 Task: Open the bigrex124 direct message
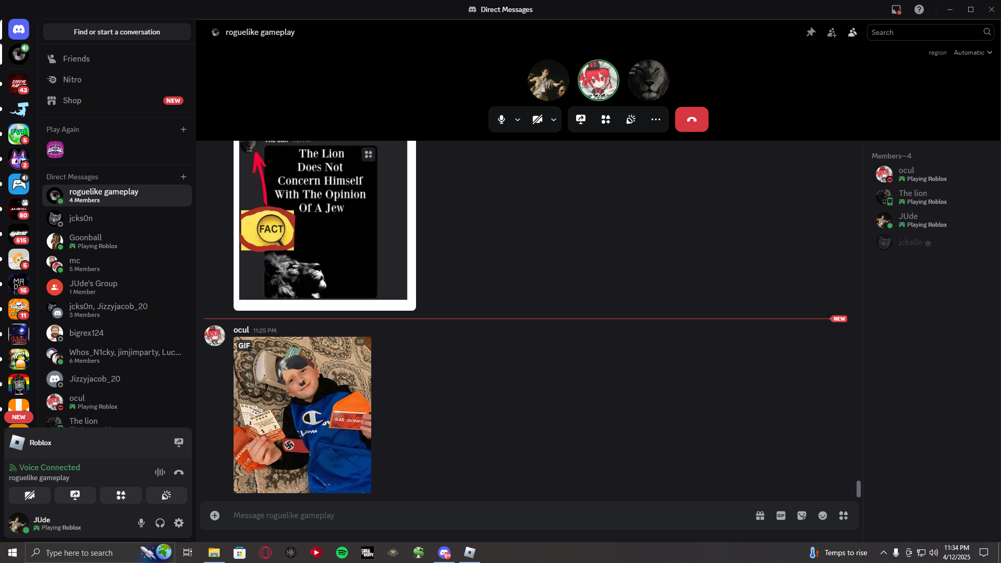(x=117, y=333)
